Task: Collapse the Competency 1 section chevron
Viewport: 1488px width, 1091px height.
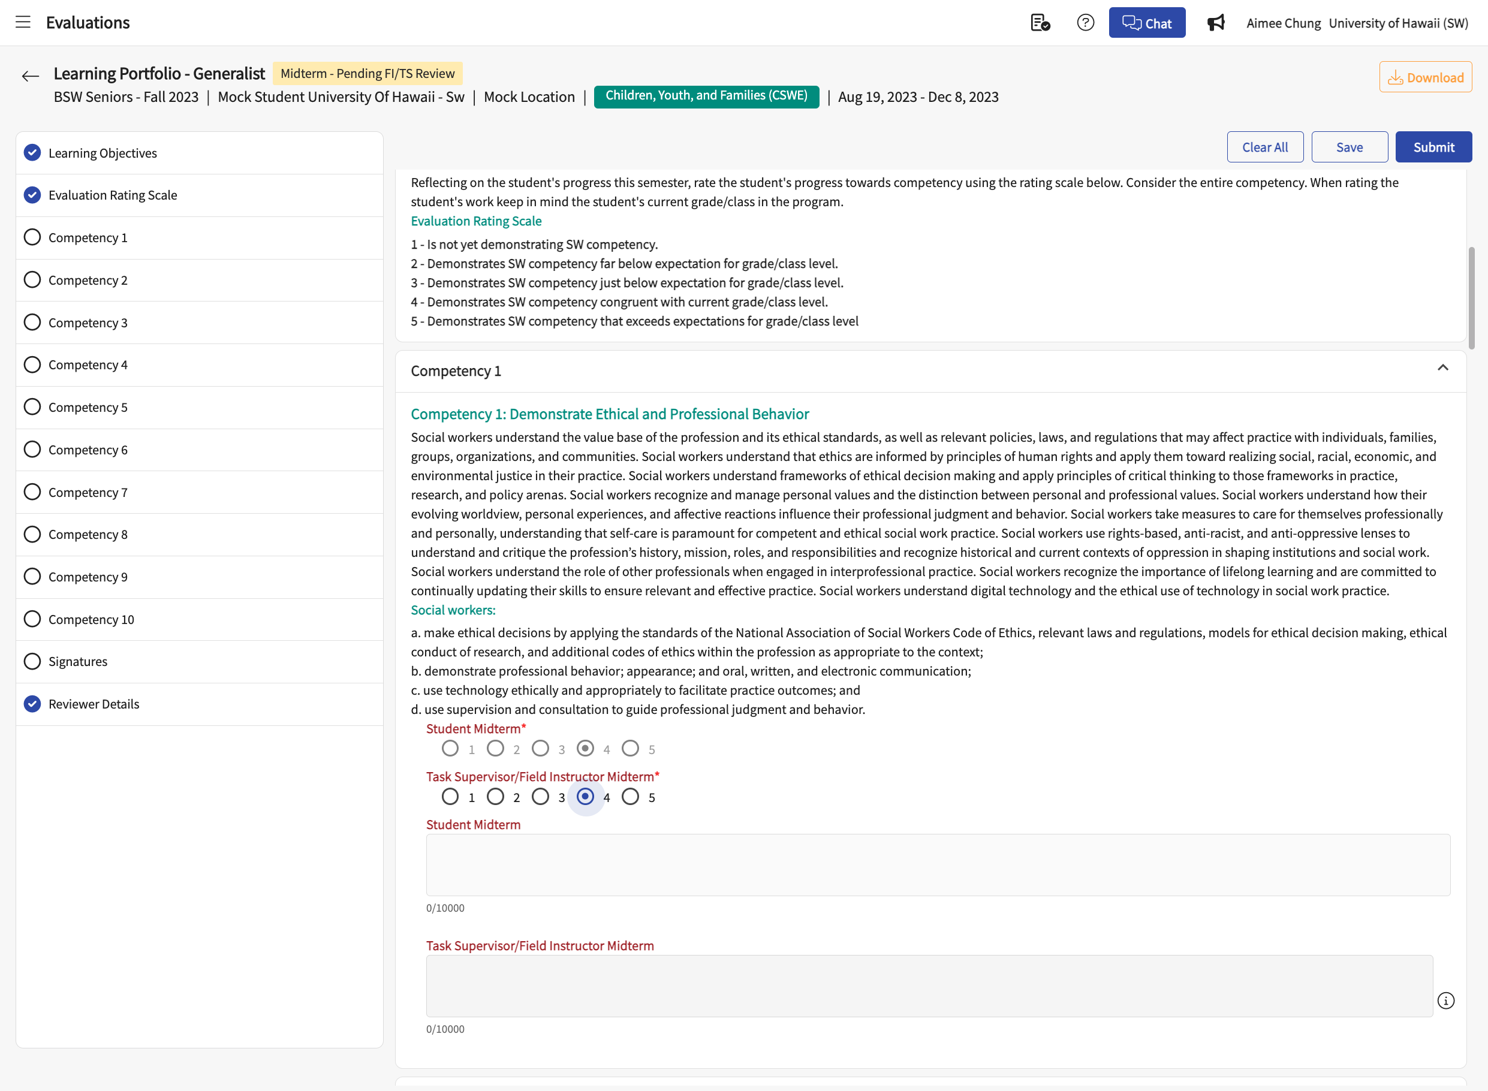Action: point(1442,368)
